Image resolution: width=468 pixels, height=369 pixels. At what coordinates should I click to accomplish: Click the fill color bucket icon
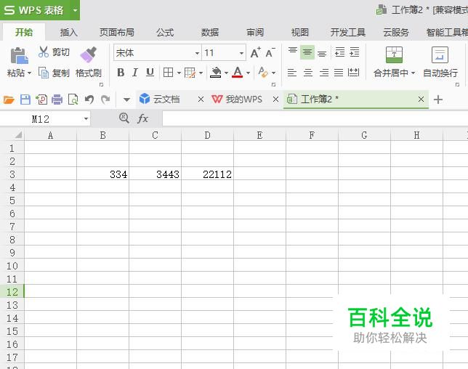(216, 73)
